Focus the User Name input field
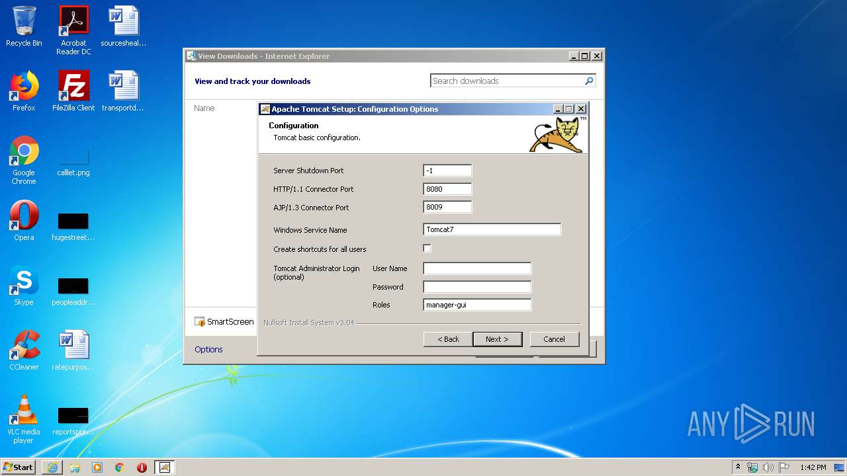847x476 pixels. click(477, 268)
